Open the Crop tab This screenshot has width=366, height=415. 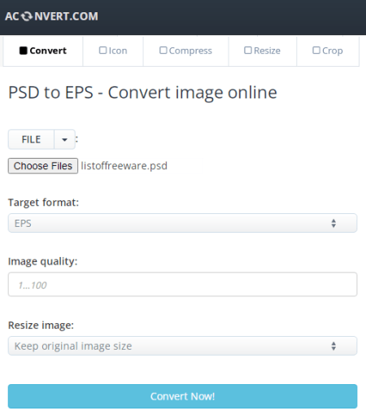click(x=328, y=50)
